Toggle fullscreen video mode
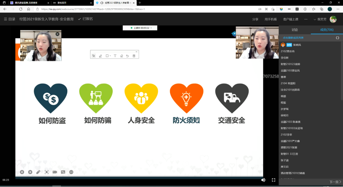343x187 pixels. coord(274,180)
